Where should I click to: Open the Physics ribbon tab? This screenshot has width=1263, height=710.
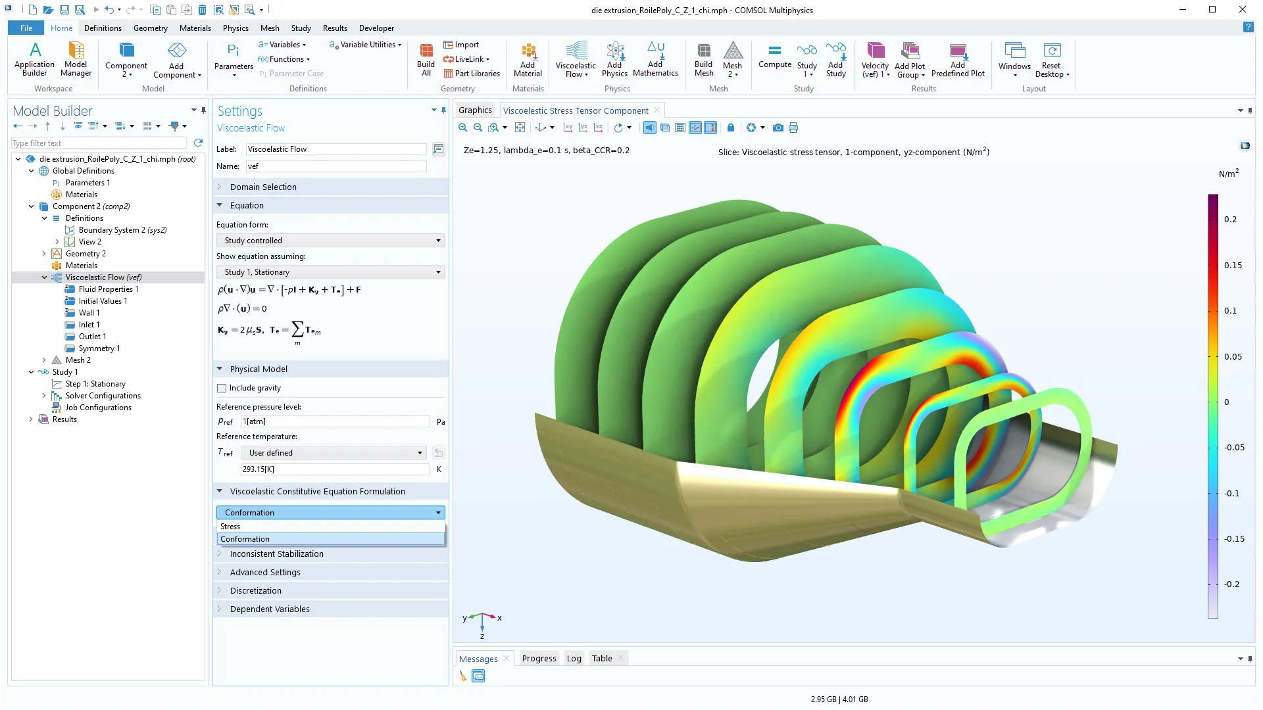coord(235,28)
